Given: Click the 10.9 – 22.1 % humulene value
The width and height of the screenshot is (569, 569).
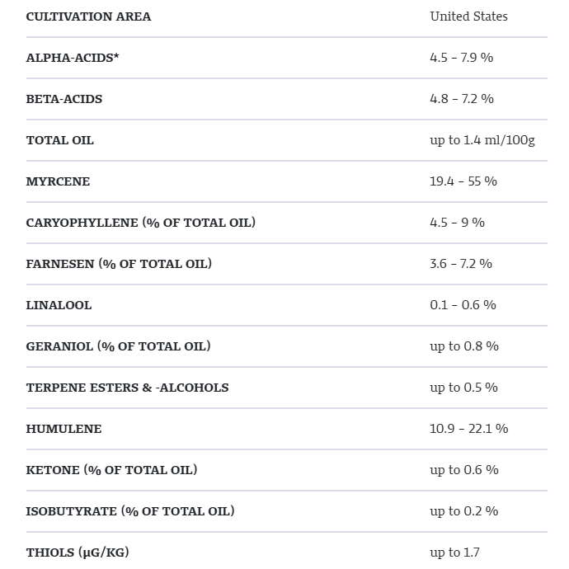Looking at the screenshot, I should click(469, 429).
